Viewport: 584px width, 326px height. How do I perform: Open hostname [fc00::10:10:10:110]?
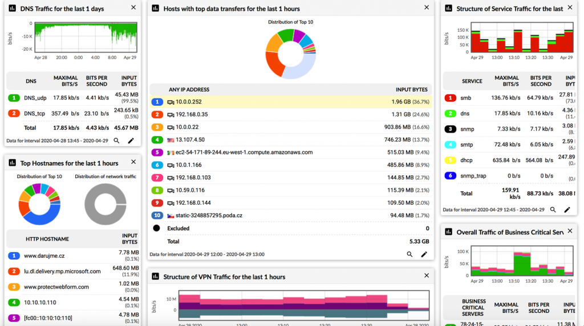pos(48,318)
